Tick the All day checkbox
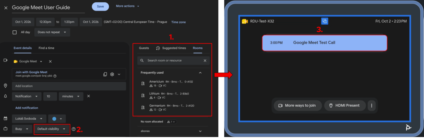The image size is (424, 138). (x=15, y=32)
